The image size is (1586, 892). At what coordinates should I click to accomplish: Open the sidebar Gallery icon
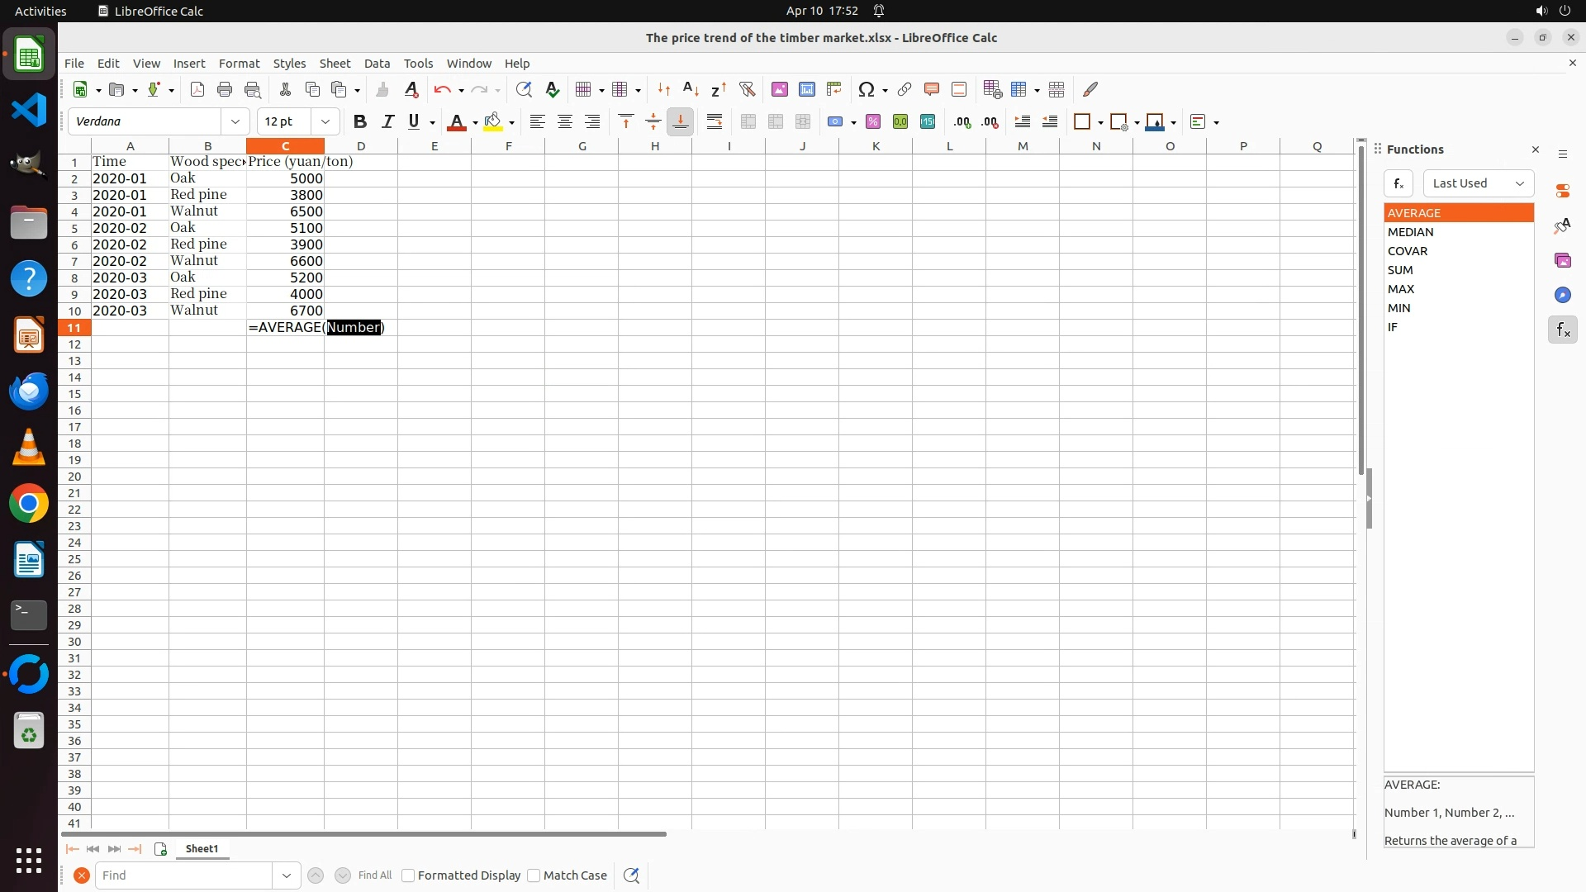tap(1562, 260)
